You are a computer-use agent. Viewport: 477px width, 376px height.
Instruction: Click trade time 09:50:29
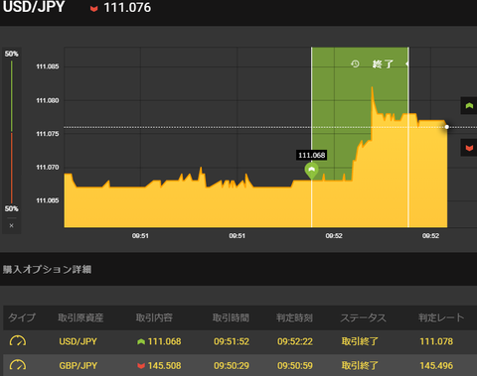[232, 366]
